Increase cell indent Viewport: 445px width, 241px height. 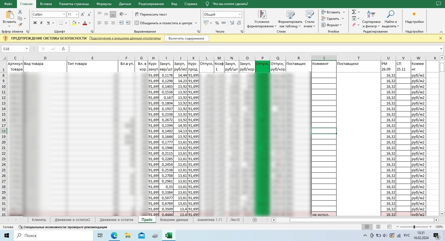tap(128, 23)
